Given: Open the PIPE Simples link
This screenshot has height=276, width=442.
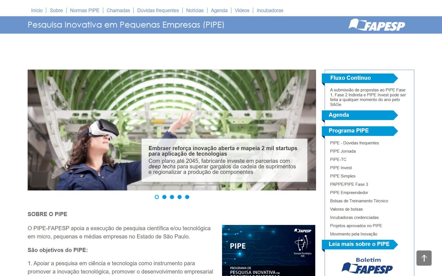Looking at the screenshot, I should pyautogui.click(x=343, y=176).
